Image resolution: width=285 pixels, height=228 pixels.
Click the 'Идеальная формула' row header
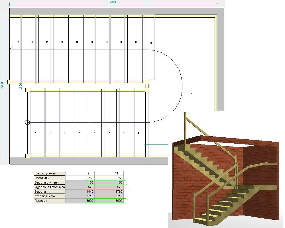tap(49, 187)
